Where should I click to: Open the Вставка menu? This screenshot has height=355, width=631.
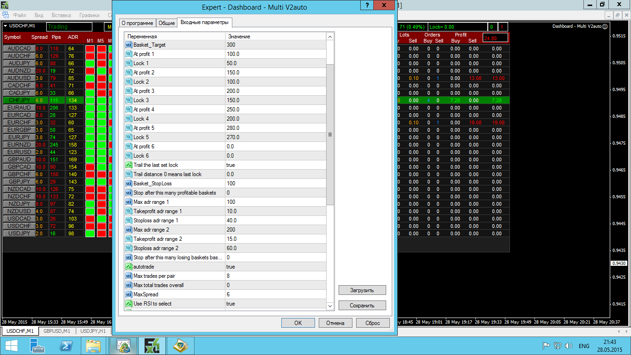point(61,15)
